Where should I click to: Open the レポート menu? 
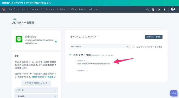tap(93, 9)
